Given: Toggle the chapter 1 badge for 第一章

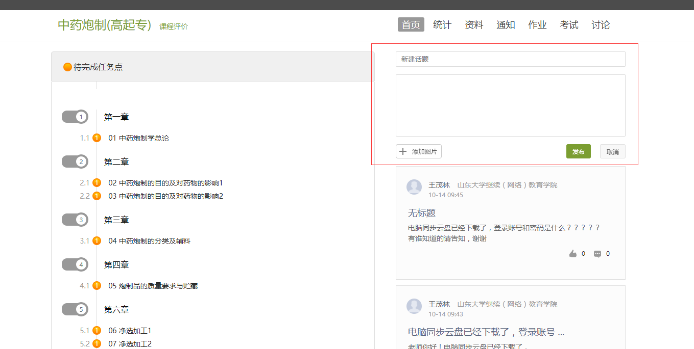Looking at the screenshot, I should point(75,117).
